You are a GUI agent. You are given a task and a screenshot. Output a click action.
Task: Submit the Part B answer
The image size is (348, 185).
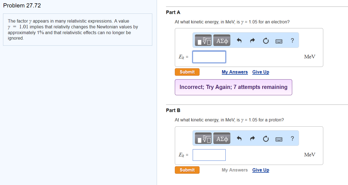[x=187, y=170]
